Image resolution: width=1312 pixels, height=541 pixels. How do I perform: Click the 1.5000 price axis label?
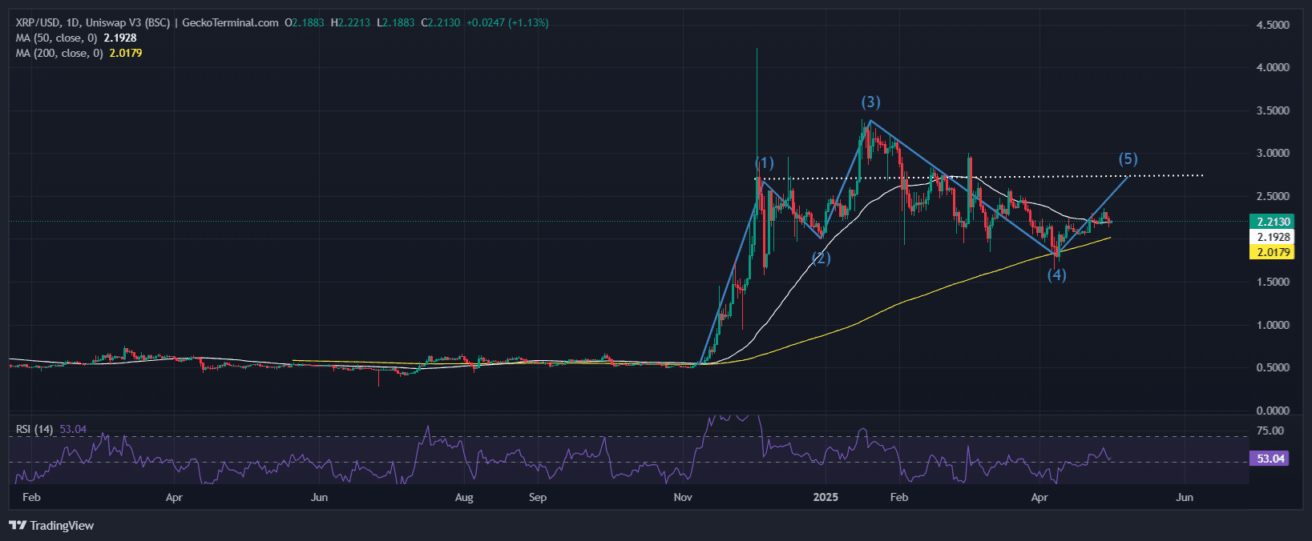[x=1273, y=282]
